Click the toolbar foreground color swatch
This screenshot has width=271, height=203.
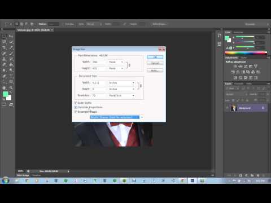(x=5, y=94)
